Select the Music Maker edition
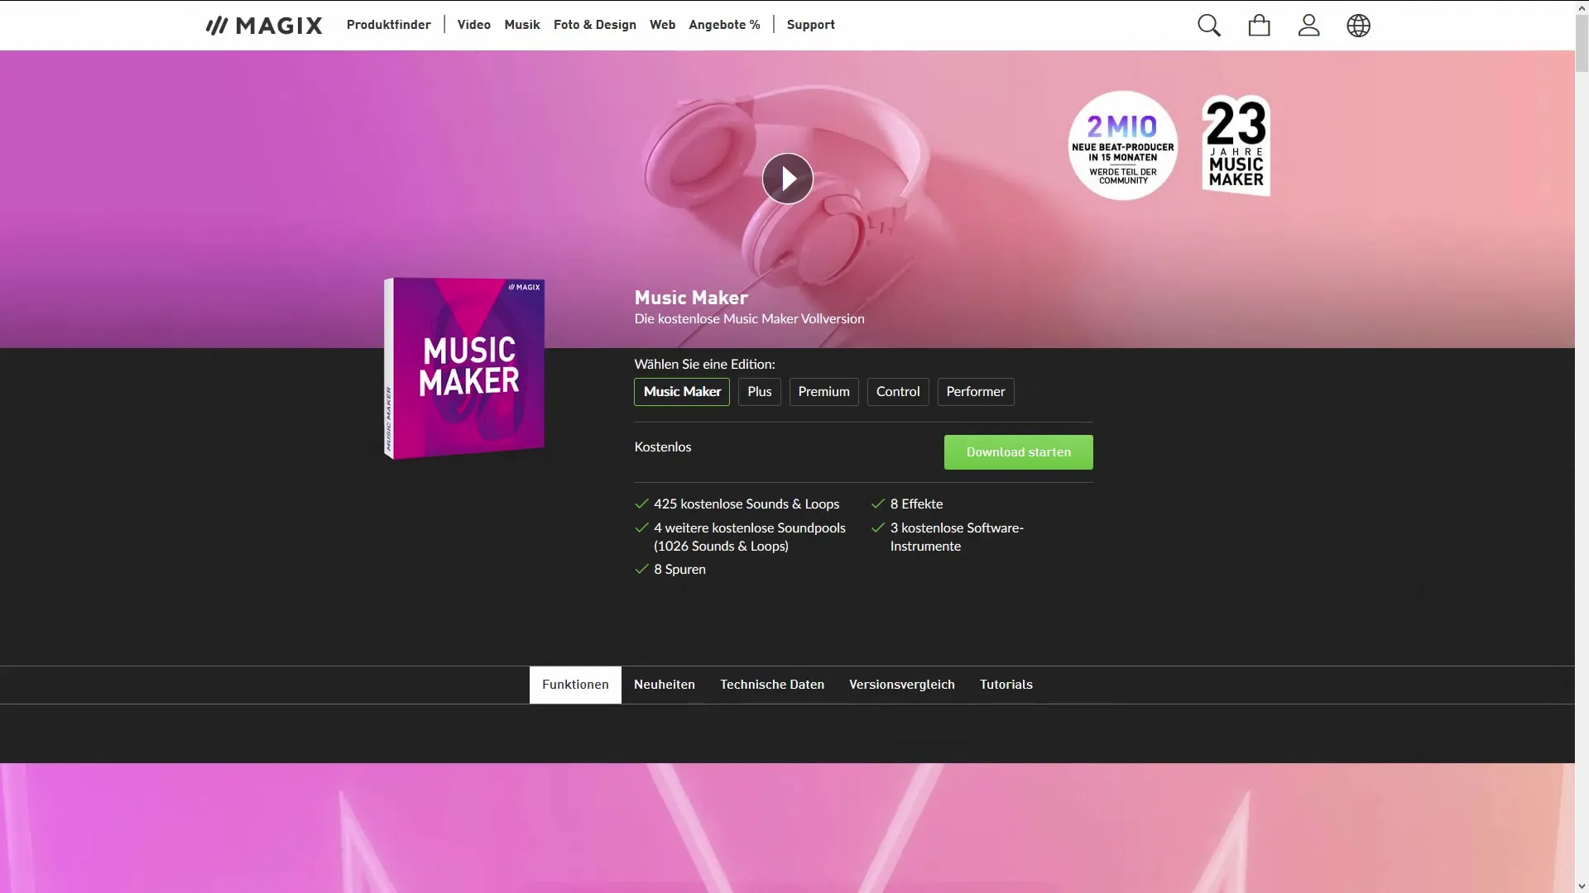 tap(682, 392)
